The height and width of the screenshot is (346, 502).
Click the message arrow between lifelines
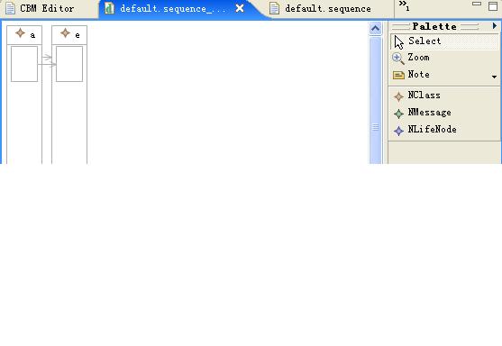click(x=47, y=64)
